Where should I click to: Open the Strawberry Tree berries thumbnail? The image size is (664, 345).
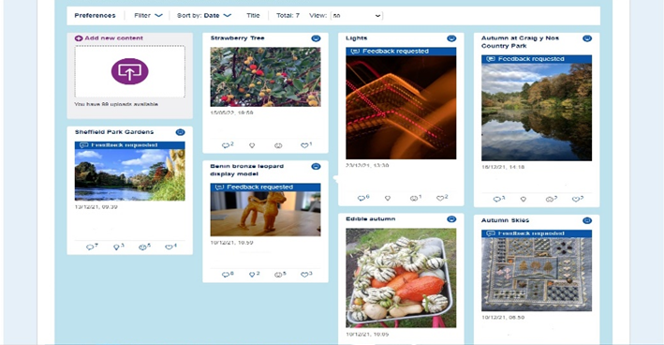266,77
